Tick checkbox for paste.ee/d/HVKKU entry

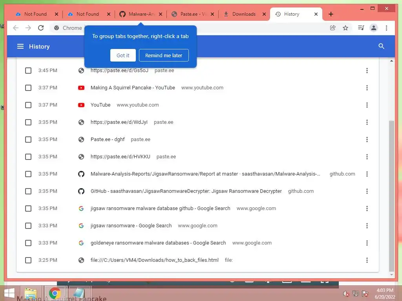[28, 157]
